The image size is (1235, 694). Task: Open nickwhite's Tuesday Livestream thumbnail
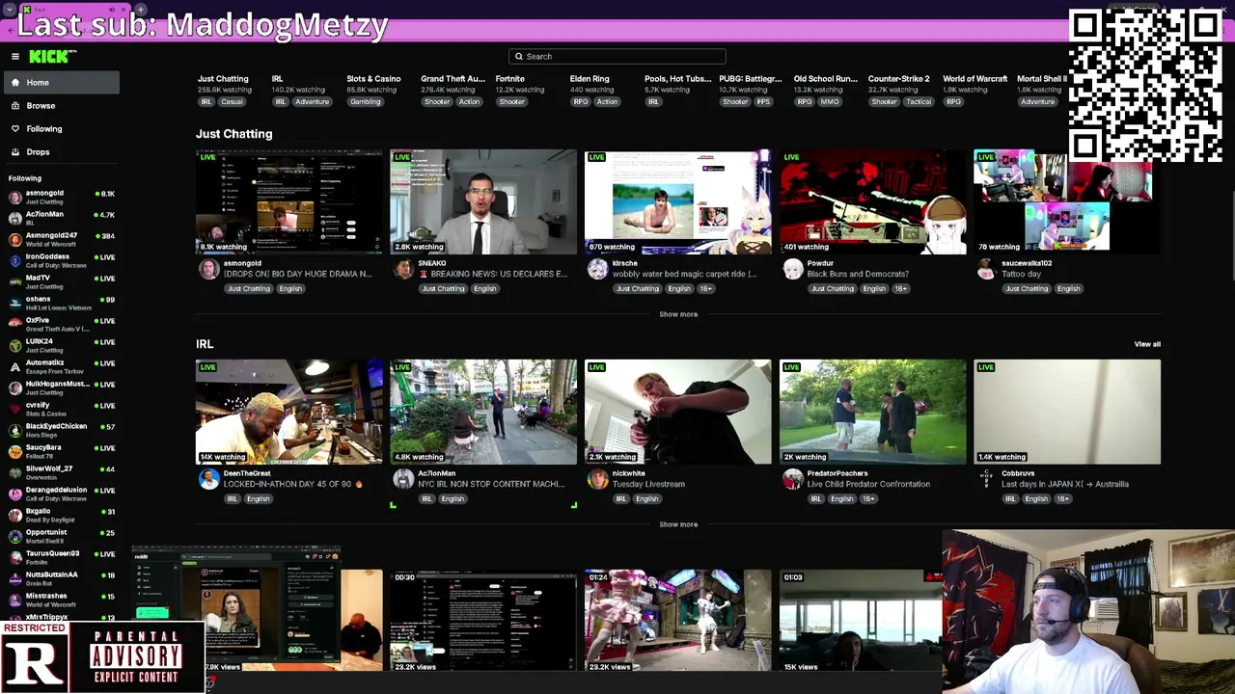click(x=678, y=413)
